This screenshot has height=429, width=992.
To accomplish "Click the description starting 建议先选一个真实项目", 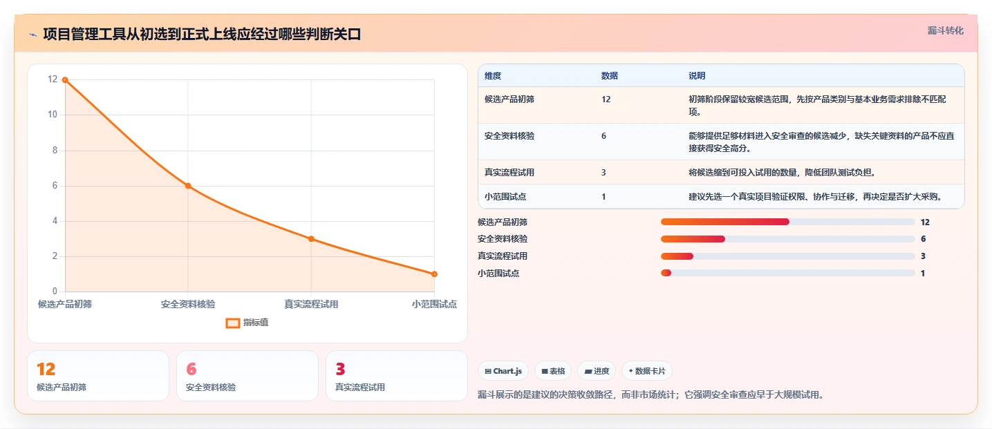I will [816, 197].
